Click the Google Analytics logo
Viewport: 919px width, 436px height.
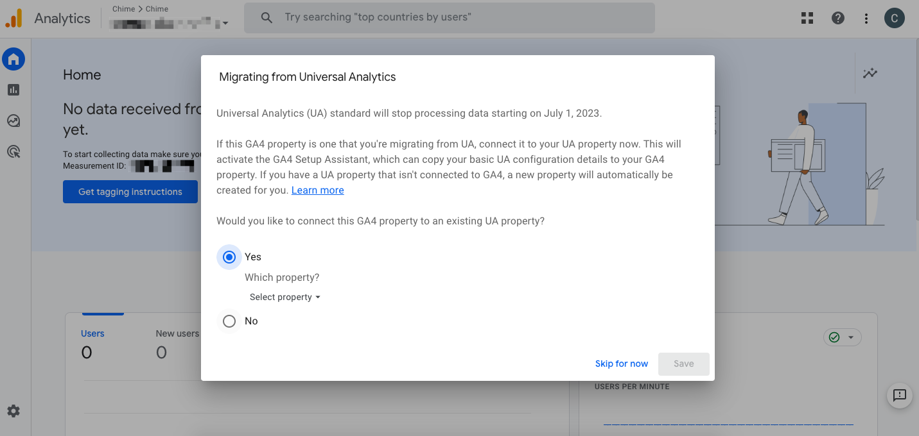(13, 18)
